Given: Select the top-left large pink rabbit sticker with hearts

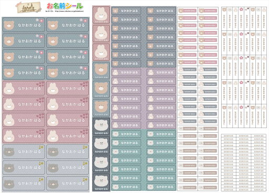Looking at the screenshot, I should pos(24,88).
